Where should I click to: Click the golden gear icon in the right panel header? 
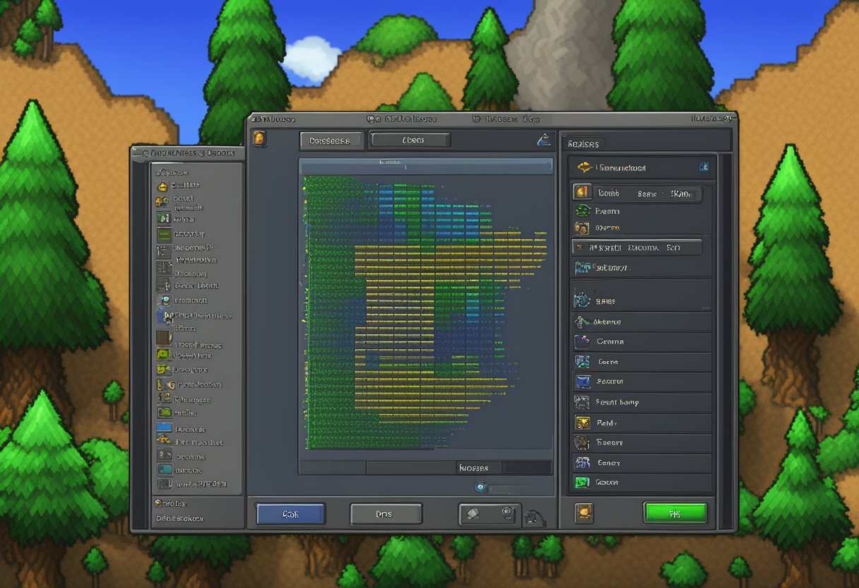(586, 167)
